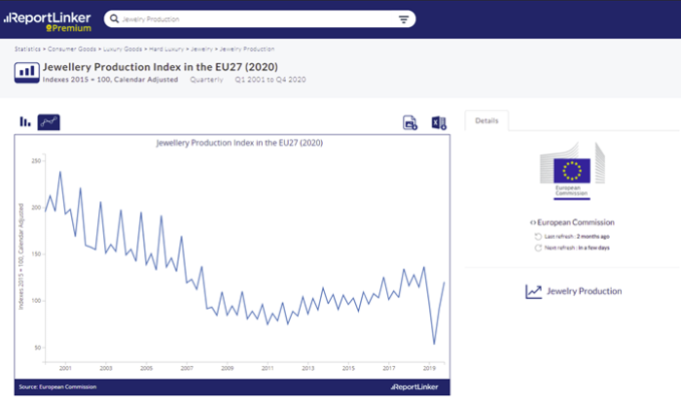Open the Details tab

[486, 120]
